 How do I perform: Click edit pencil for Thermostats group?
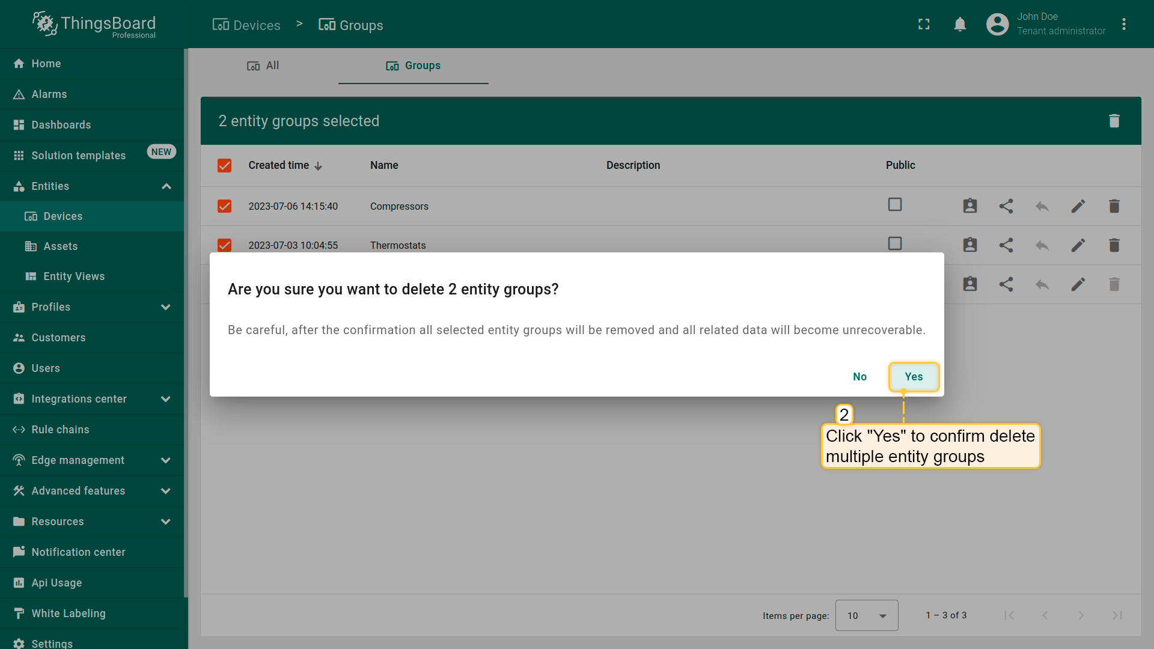click(x=1078, y=245)
